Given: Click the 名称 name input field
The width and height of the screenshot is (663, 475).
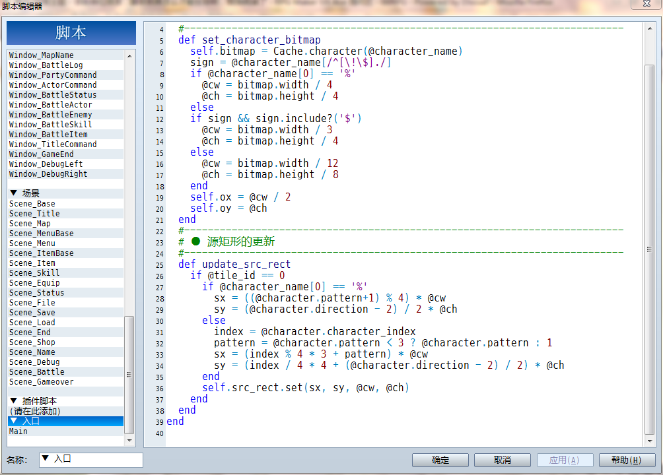Looking at the screenshot, I should (91, 460).
